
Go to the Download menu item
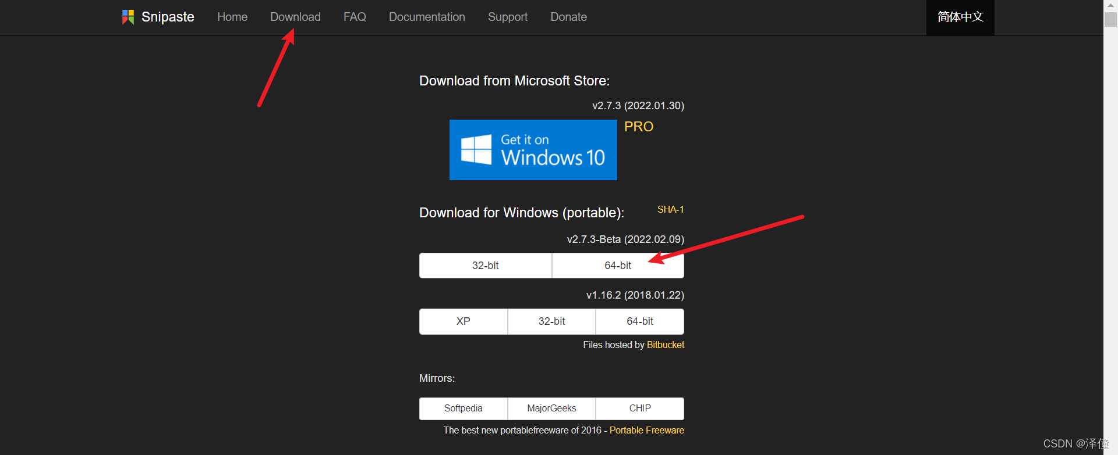pos(295,17)
